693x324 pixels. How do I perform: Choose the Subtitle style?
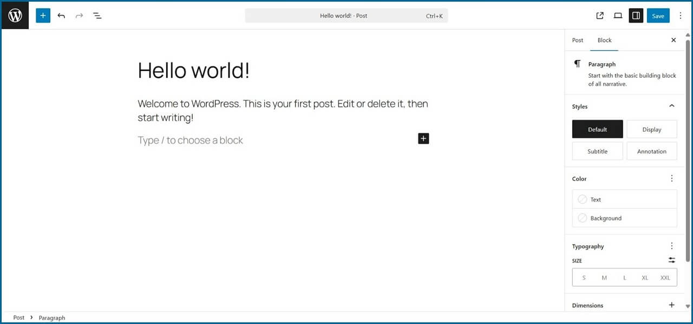598,151
